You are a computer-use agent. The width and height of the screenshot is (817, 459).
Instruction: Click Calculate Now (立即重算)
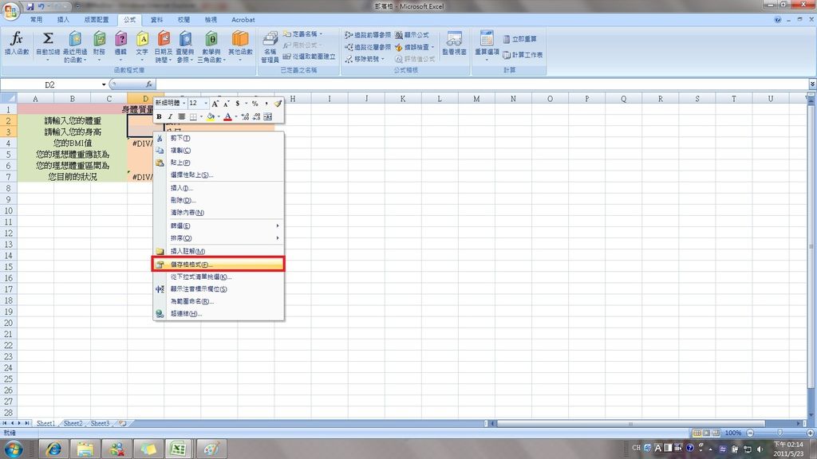pyautogui.click(x=519, y=39)
